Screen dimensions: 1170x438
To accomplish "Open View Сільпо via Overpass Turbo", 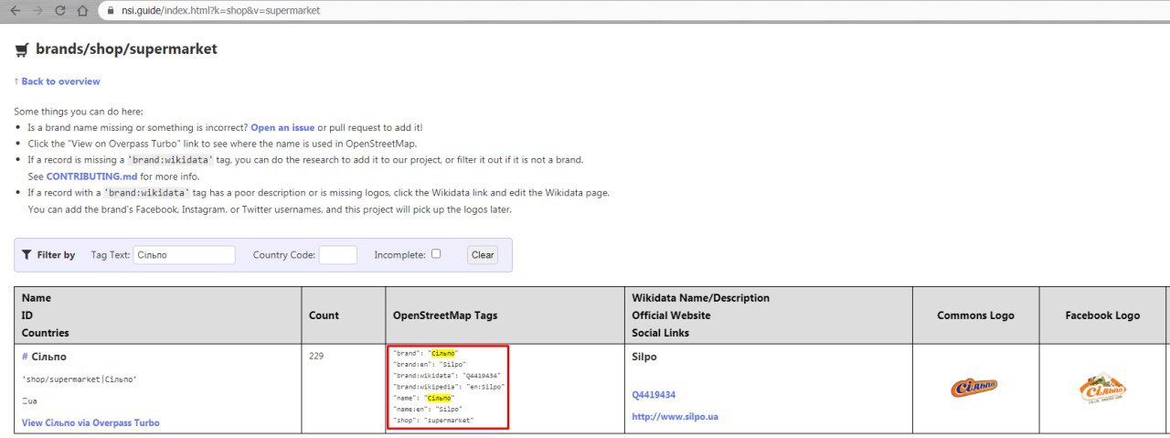I will 90,422.
